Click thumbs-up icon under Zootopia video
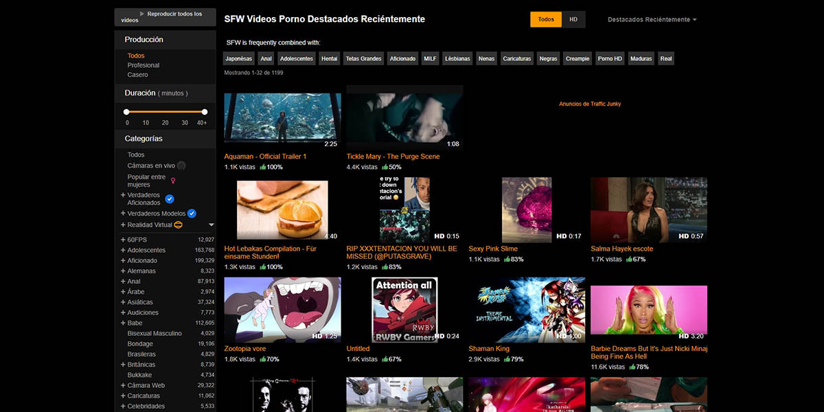The height and width of the screenshot is (412, 824). [263, 359]
